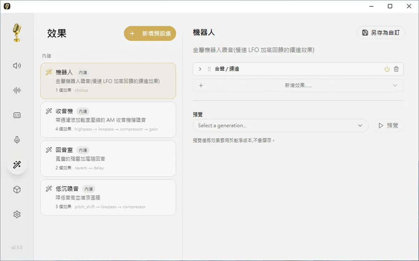This screenshot has height=261, width=419.
Task: Open the cube models icon in the sidebar
Action: pyautogui.click(x=17, y=190)
